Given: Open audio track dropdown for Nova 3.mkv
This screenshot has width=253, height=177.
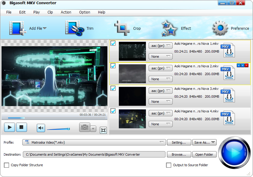Looking at the screenshot, I should pos(161,91).
